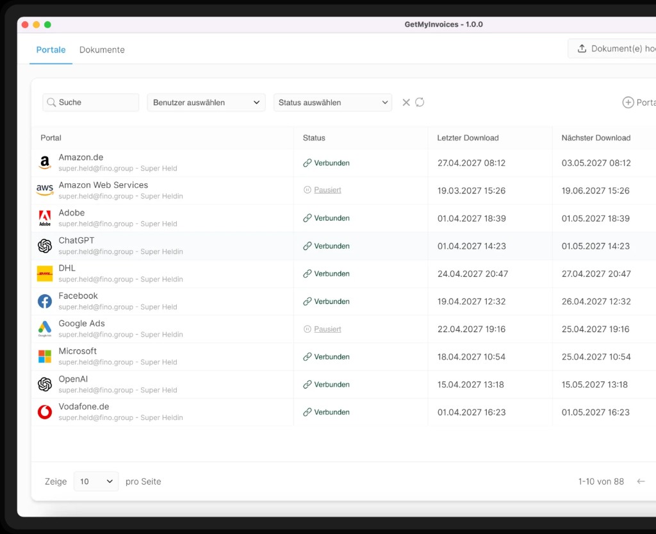
Task: Click last download 19.03.2027 15:26
Action: [471, 190]
